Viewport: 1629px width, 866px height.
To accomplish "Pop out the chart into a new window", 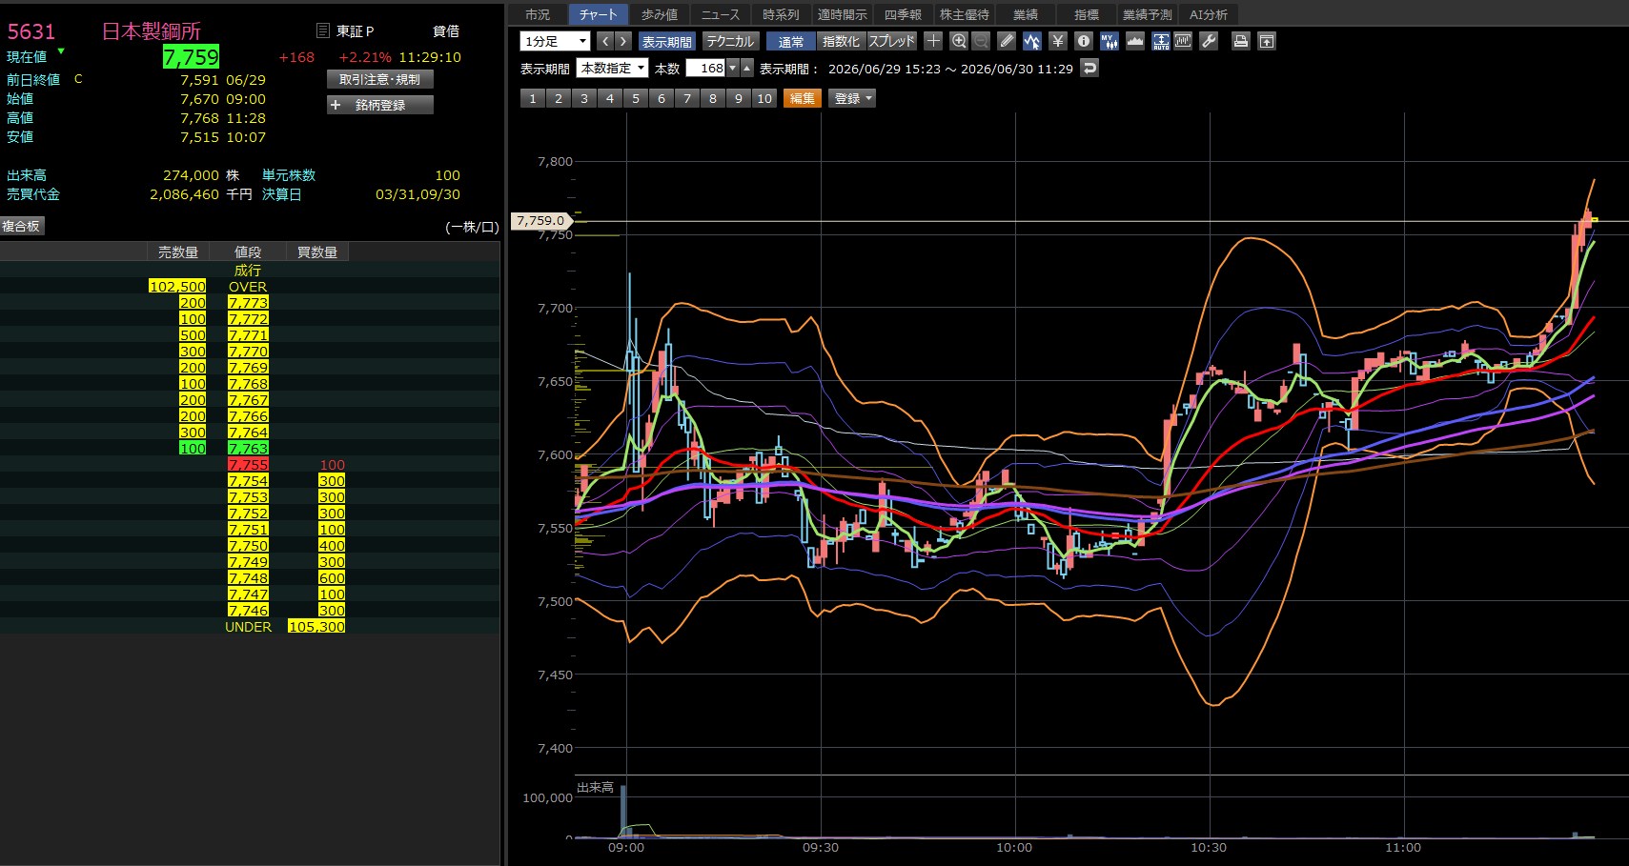I will [1266, 41].
